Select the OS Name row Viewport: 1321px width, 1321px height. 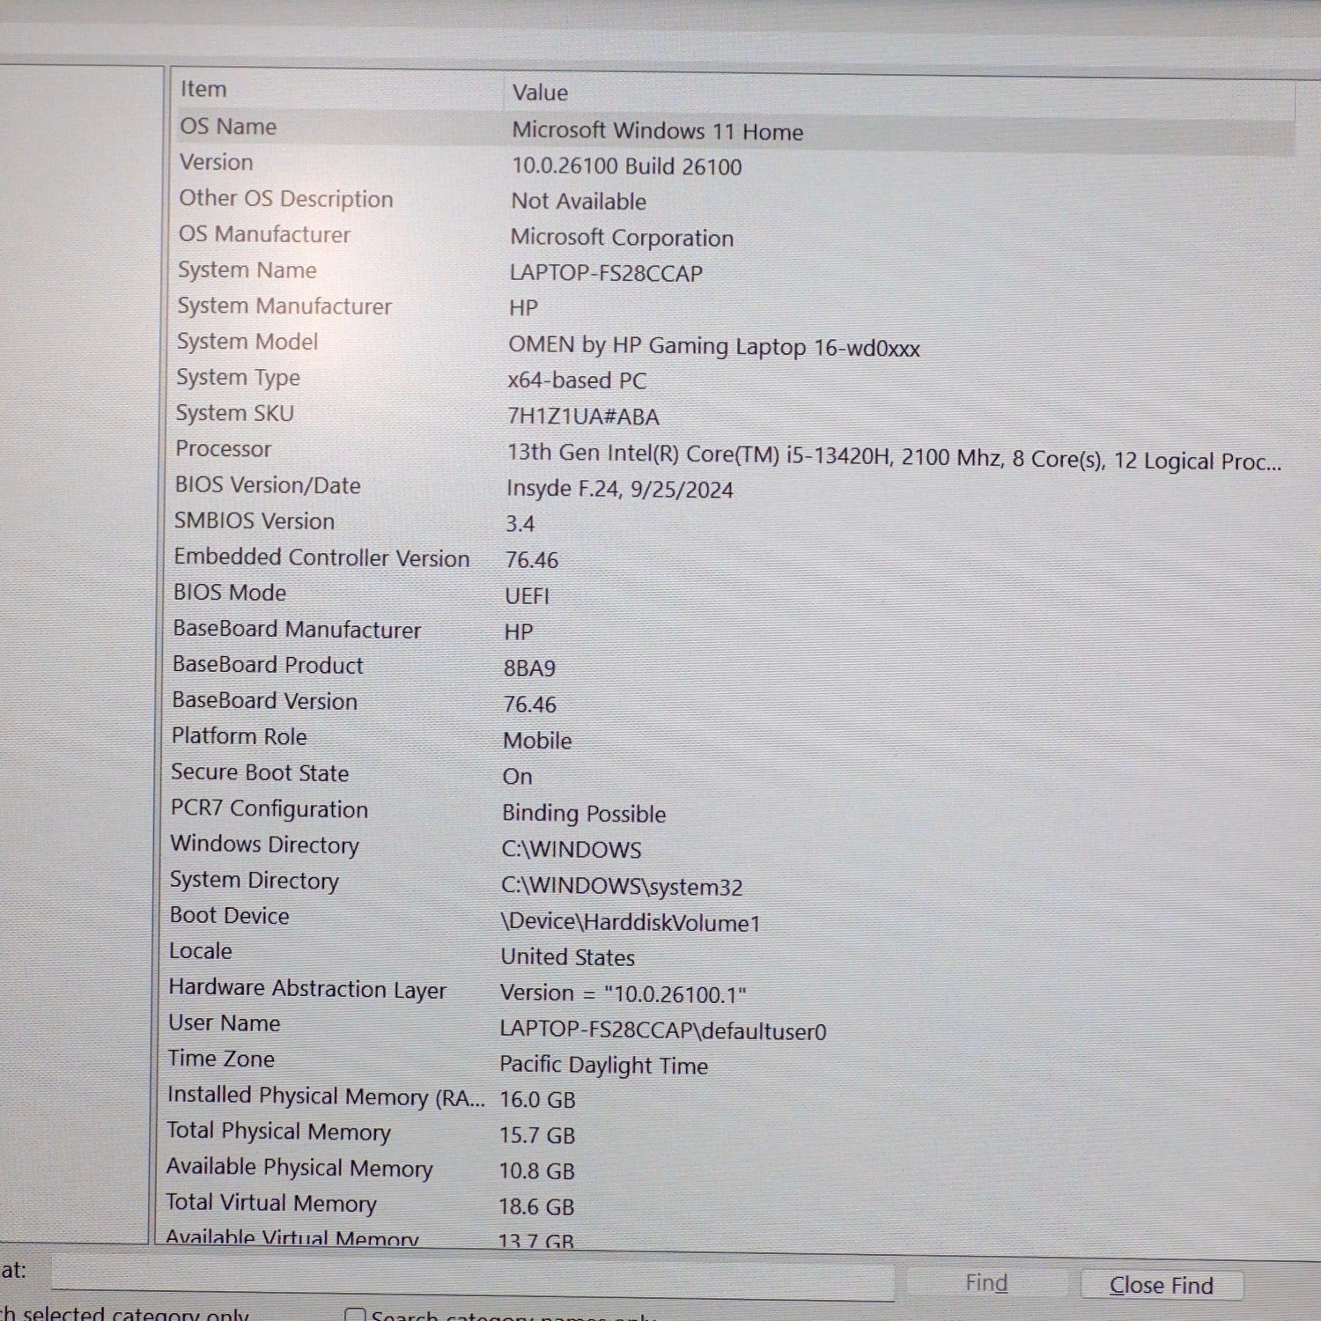228,127
